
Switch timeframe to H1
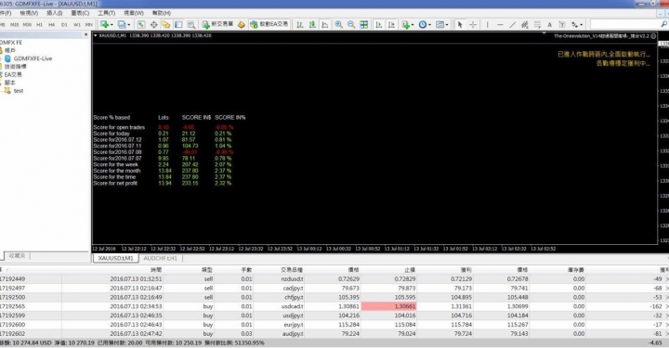tap(39, 25)
